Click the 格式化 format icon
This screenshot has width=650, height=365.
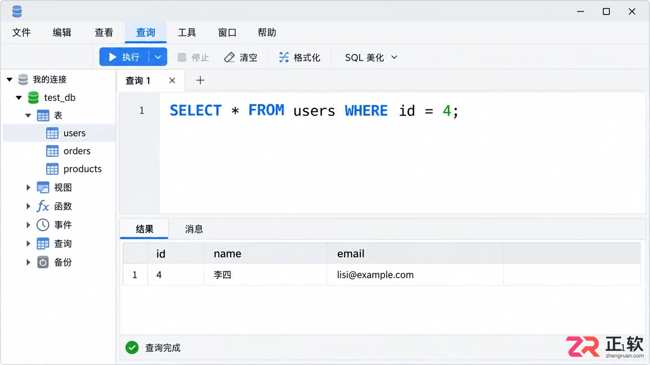tap(284, 57)
